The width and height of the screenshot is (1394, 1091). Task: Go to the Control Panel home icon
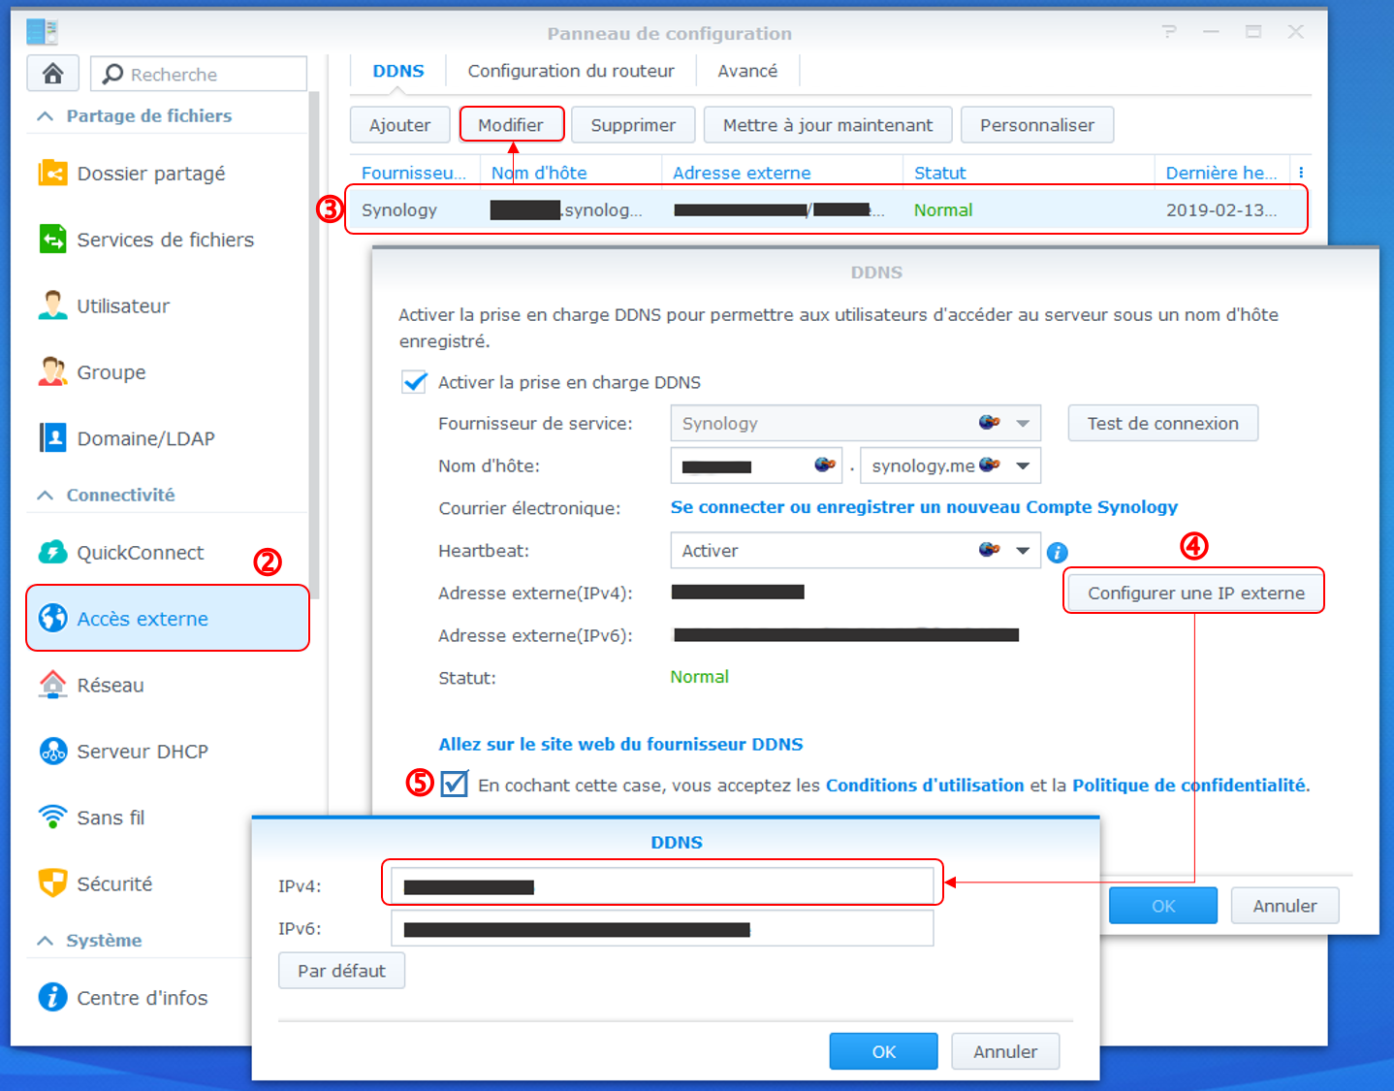pyautogui.click(x=52, y=74)
